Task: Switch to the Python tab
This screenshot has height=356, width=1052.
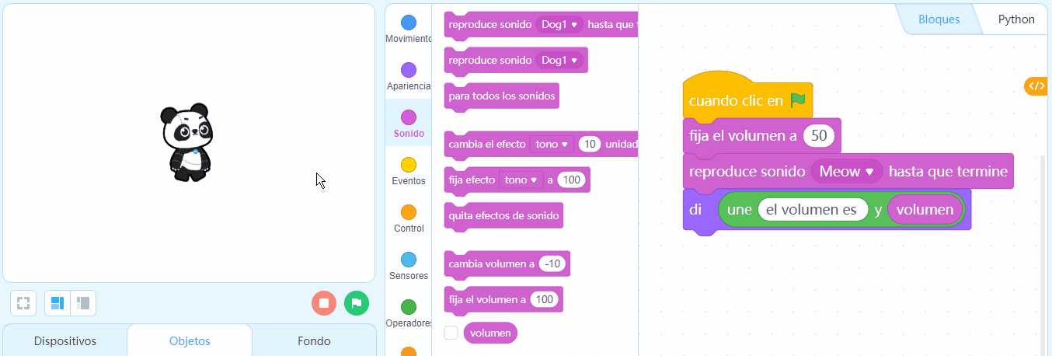Action: click(1016, 19)
